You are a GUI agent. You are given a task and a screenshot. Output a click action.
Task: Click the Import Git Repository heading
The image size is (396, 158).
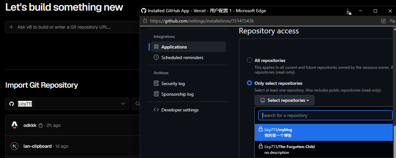click(42, 85)
